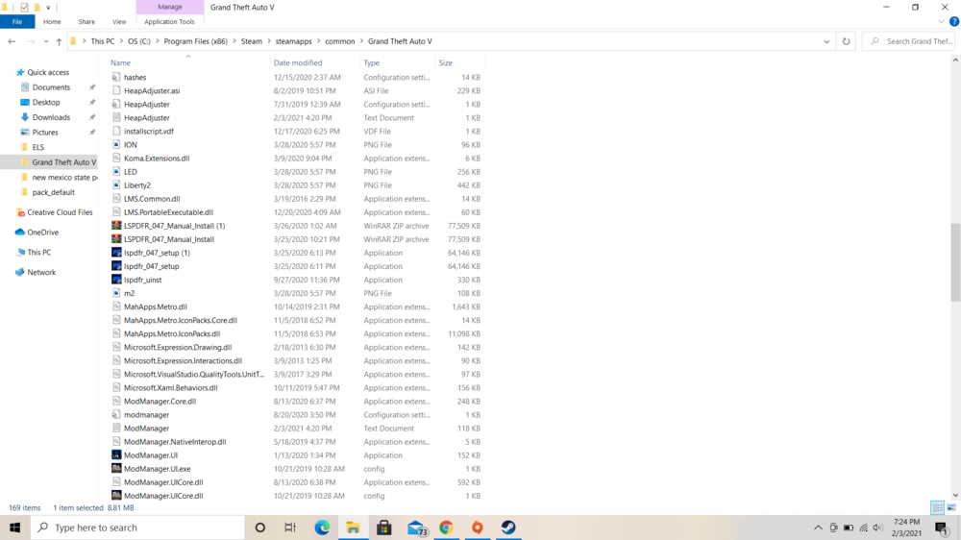Sort files by Type column header
This screenshot has height=540, width=961.
point(371,62)
